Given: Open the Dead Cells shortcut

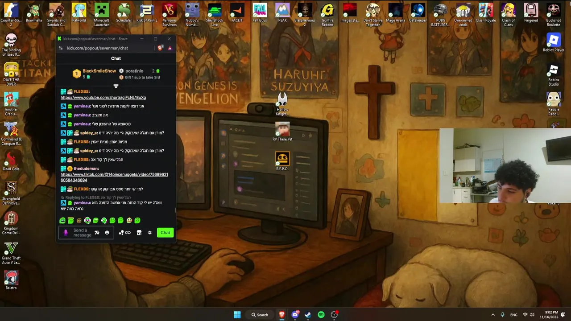Looking at the screenshot, I should coord(11,161).
